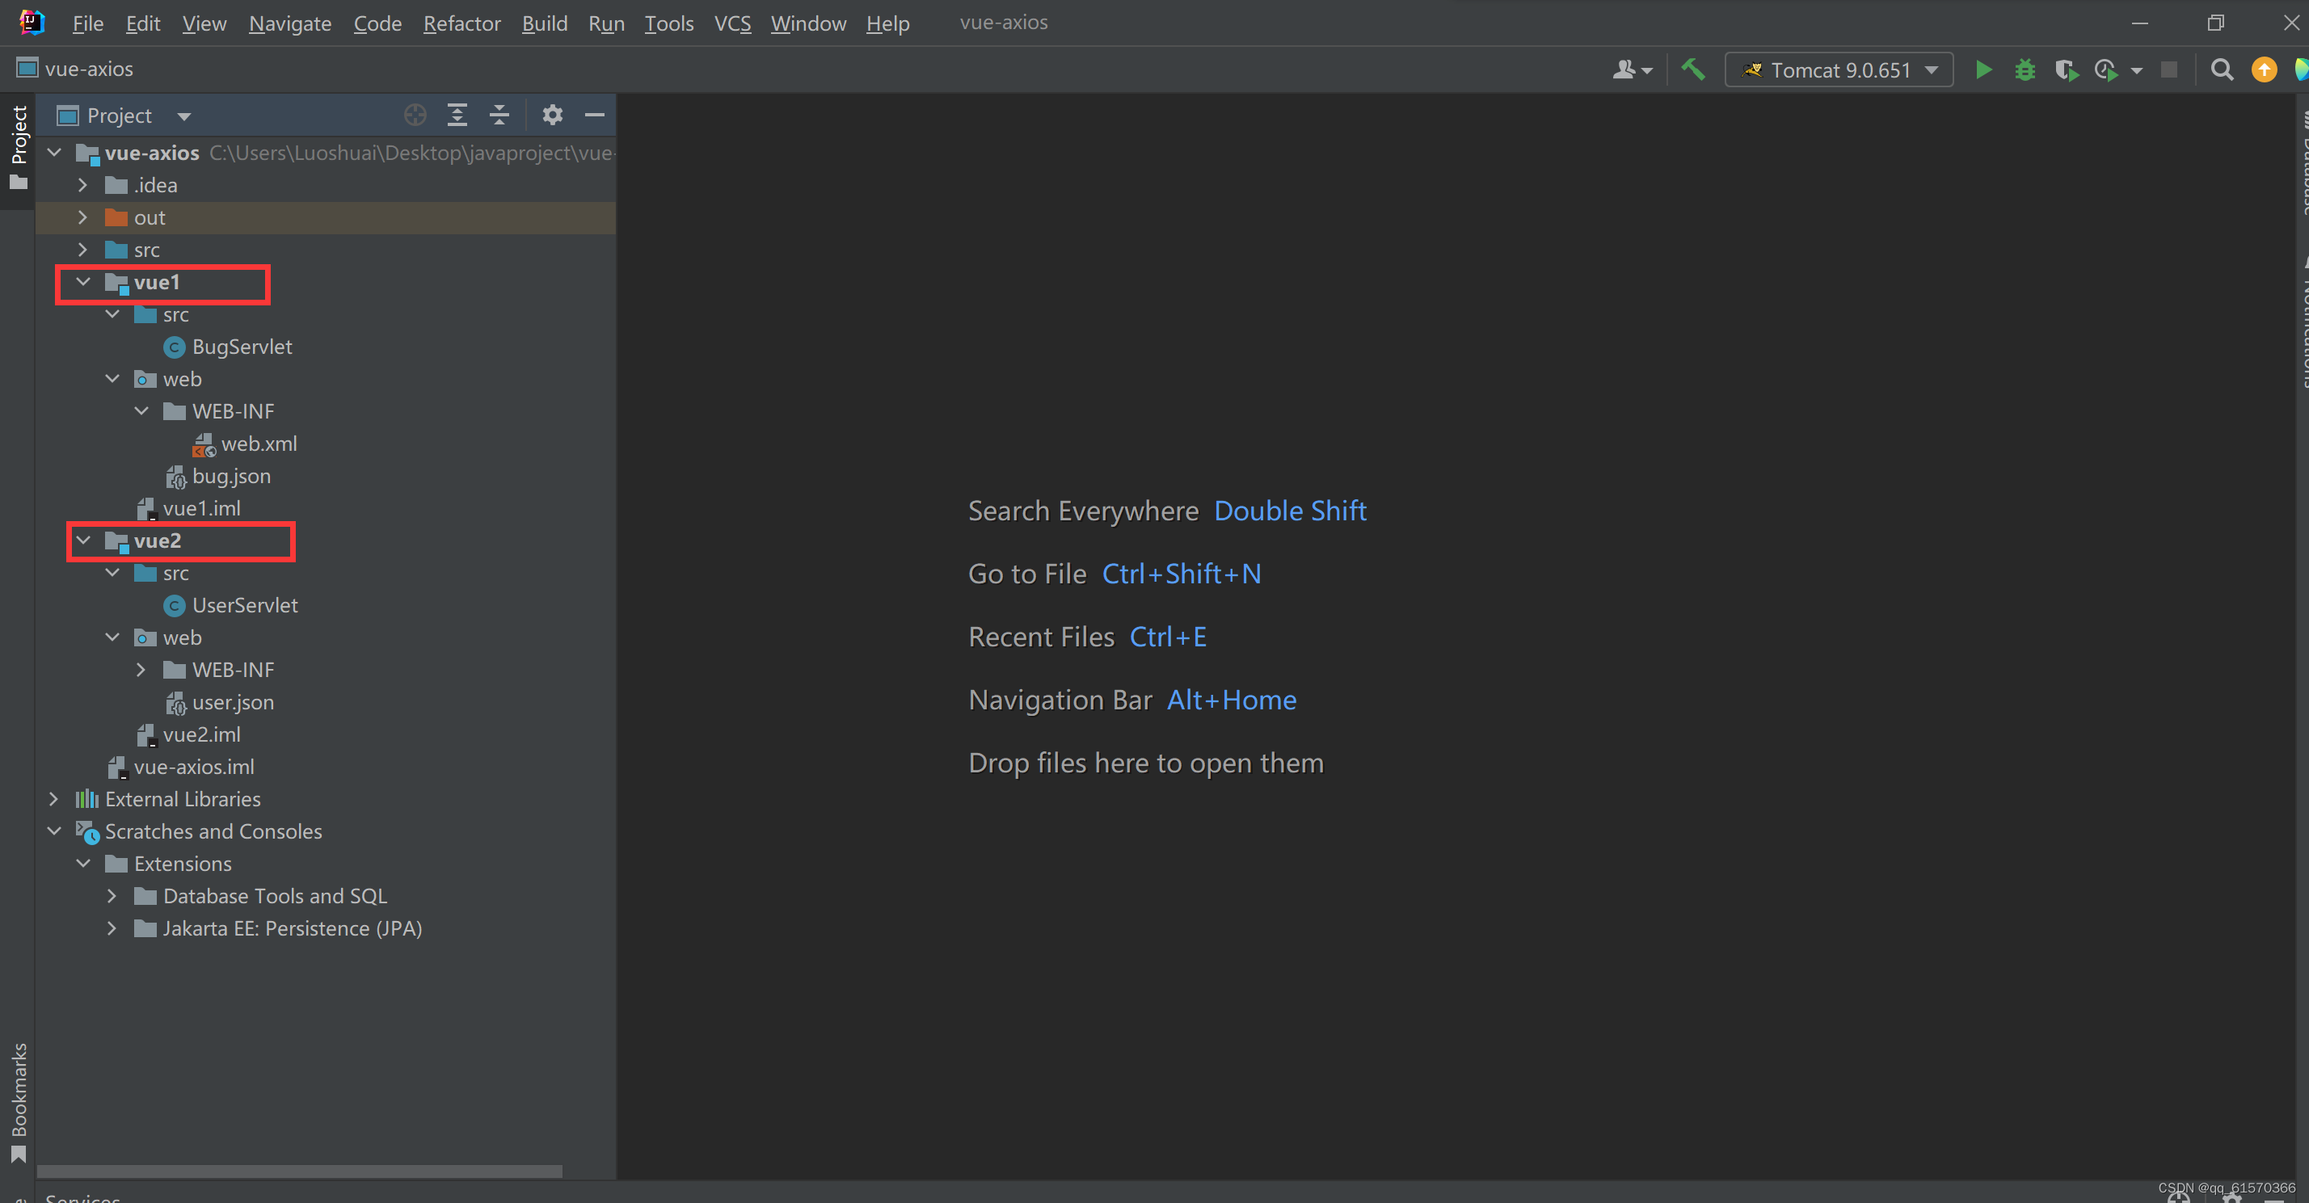The height and width of the screenshot is (1203, 2309).
Task: Click the green Run button
Action: coord(1983,69)
